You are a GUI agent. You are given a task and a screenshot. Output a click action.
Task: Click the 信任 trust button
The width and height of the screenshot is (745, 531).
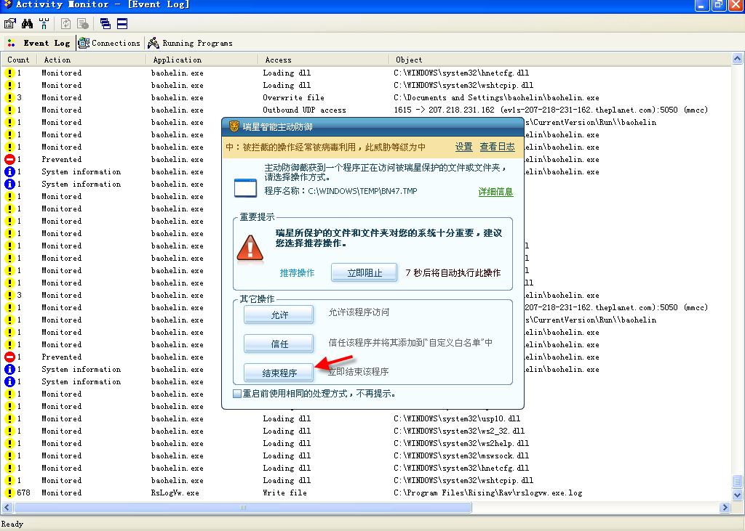pos(279,344)
